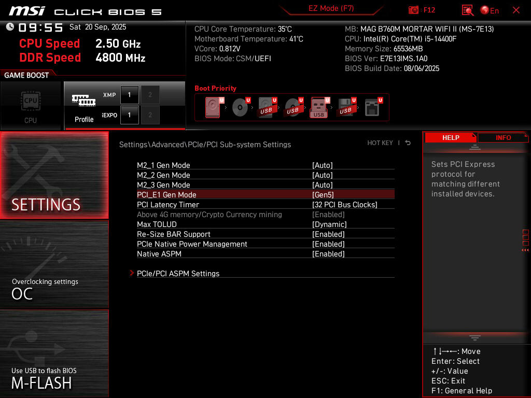
Task: Click the back arrow next to HOT KEY
Action: point(408,143)
